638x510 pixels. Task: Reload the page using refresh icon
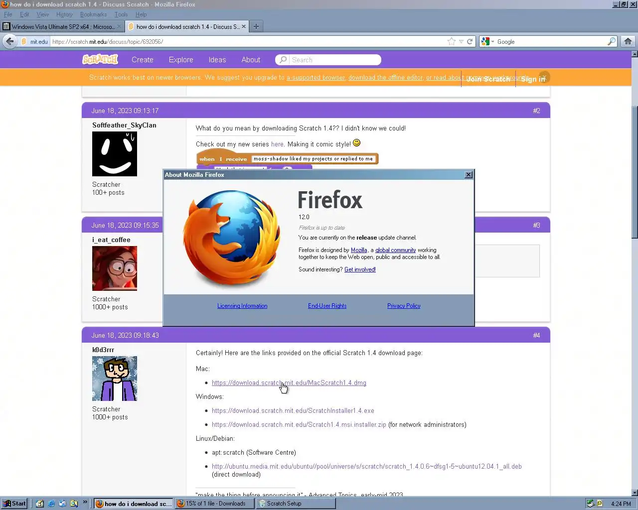470,41
